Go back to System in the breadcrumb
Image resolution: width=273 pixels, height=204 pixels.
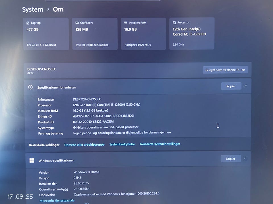(x=33, y=9)
